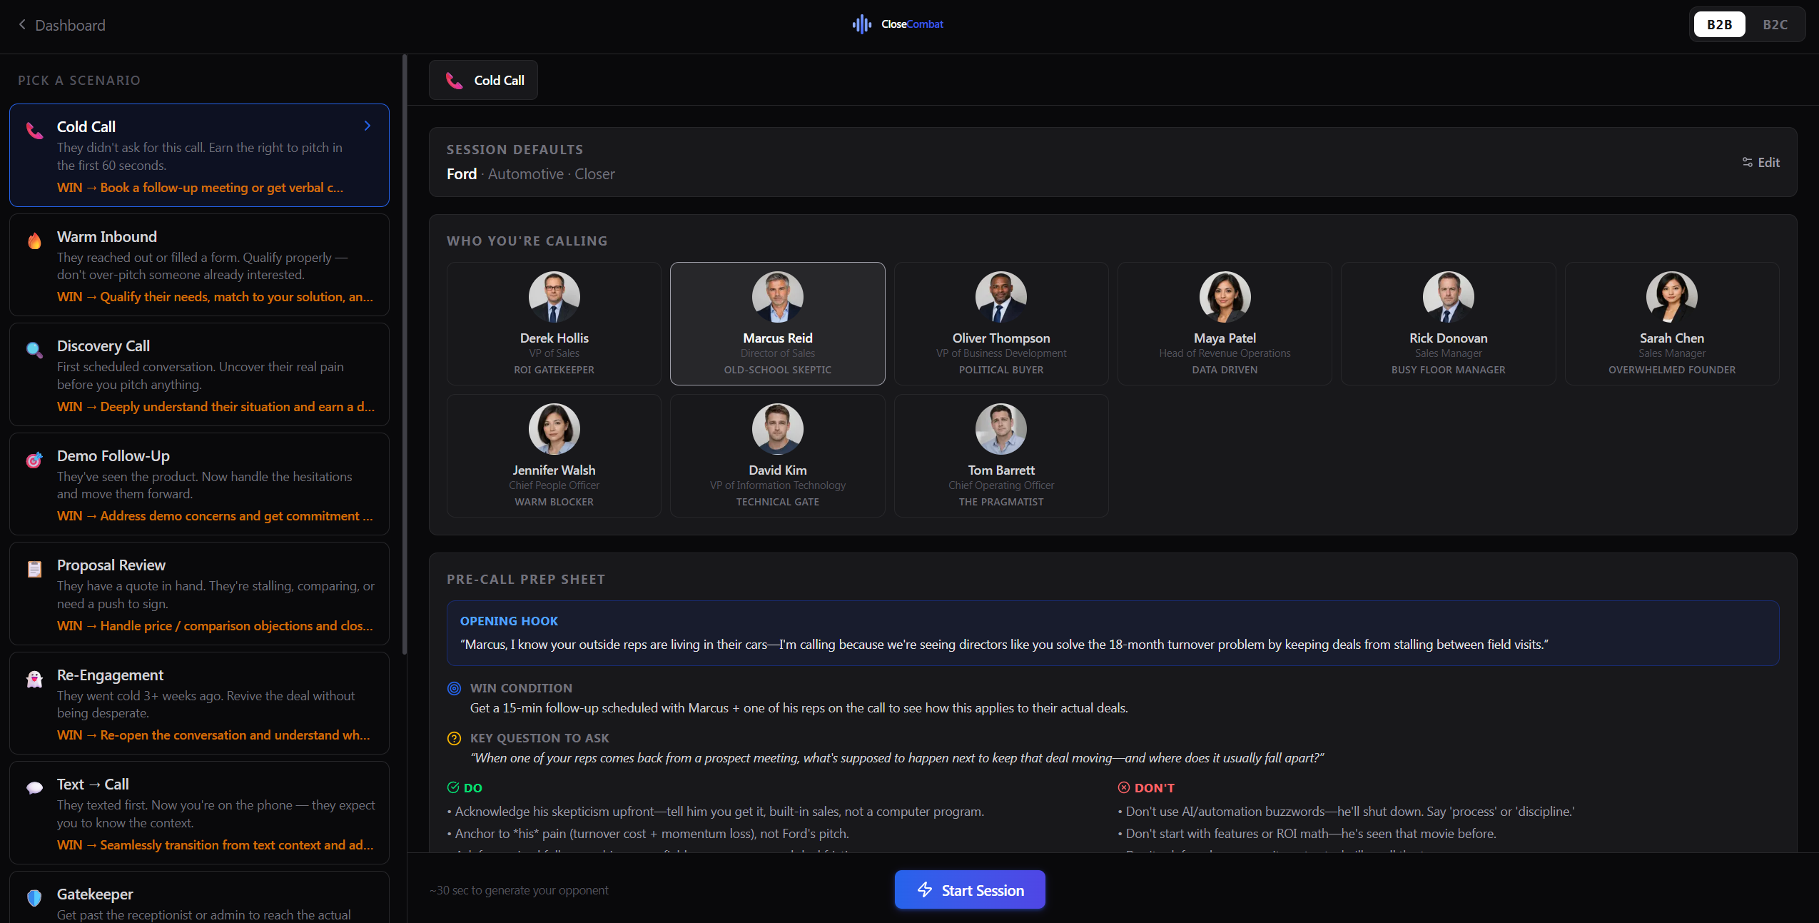Click the document icon for Proposal Review
This screenshot has height=923, width=1819.
point(34,569)
